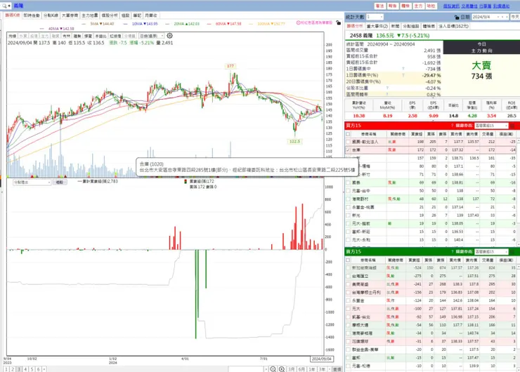The height and width of the screenshot is (372, 520).
Task: Switch to 大單券商 tab
Action: (70, 15)
